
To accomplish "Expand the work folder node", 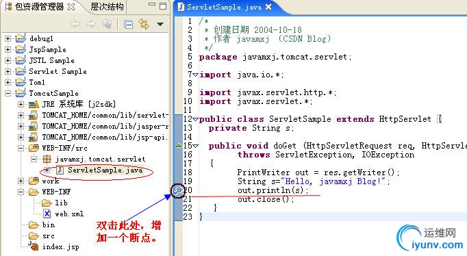I will tap(21, 181).
